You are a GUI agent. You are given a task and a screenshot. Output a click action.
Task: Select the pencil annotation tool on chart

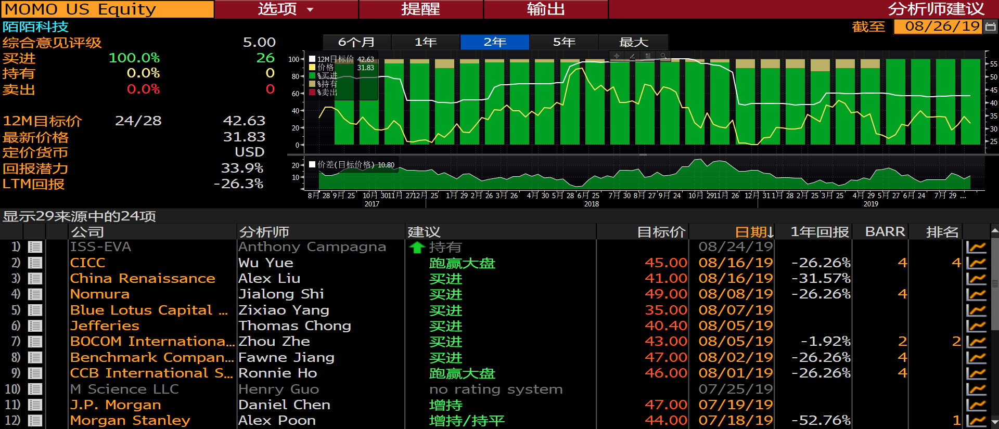coord(632,56)
